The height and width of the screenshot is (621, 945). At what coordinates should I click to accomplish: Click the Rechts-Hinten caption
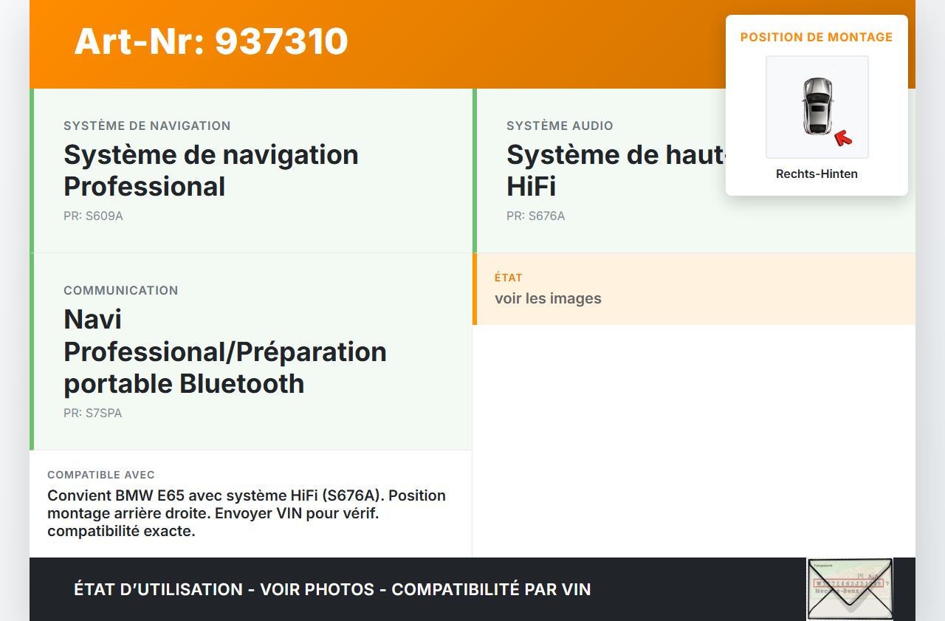click(817, 174)
